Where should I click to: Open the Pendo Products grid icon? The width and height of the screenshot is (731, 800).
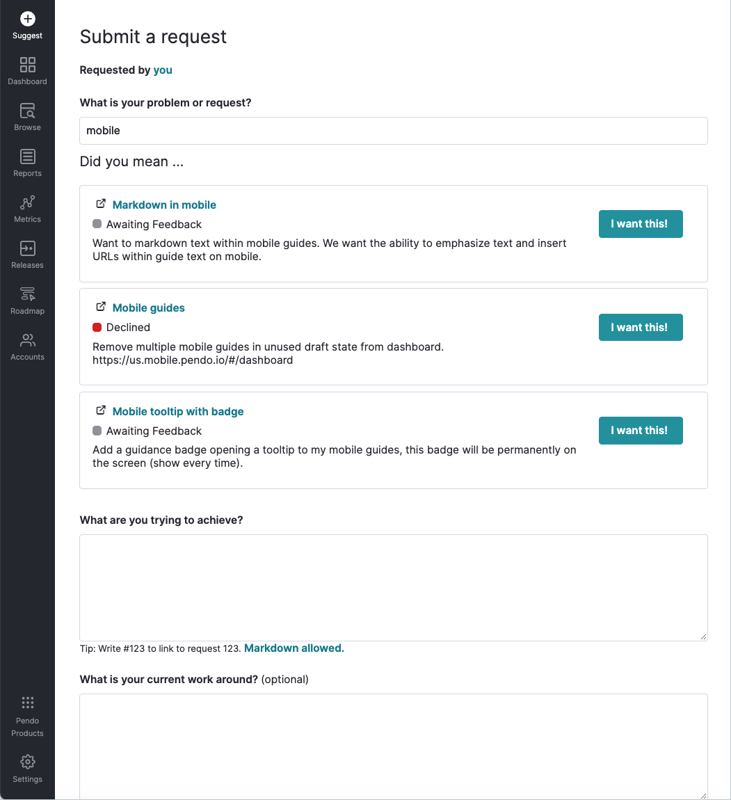point(28,703)
